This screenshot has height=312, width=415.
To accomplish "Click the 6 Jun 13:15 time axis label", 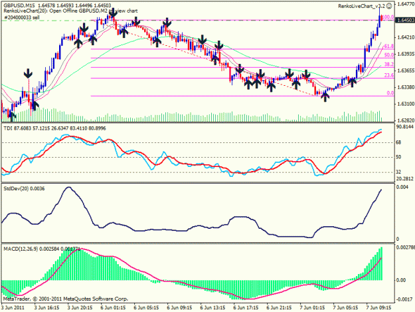I will 213,307.
